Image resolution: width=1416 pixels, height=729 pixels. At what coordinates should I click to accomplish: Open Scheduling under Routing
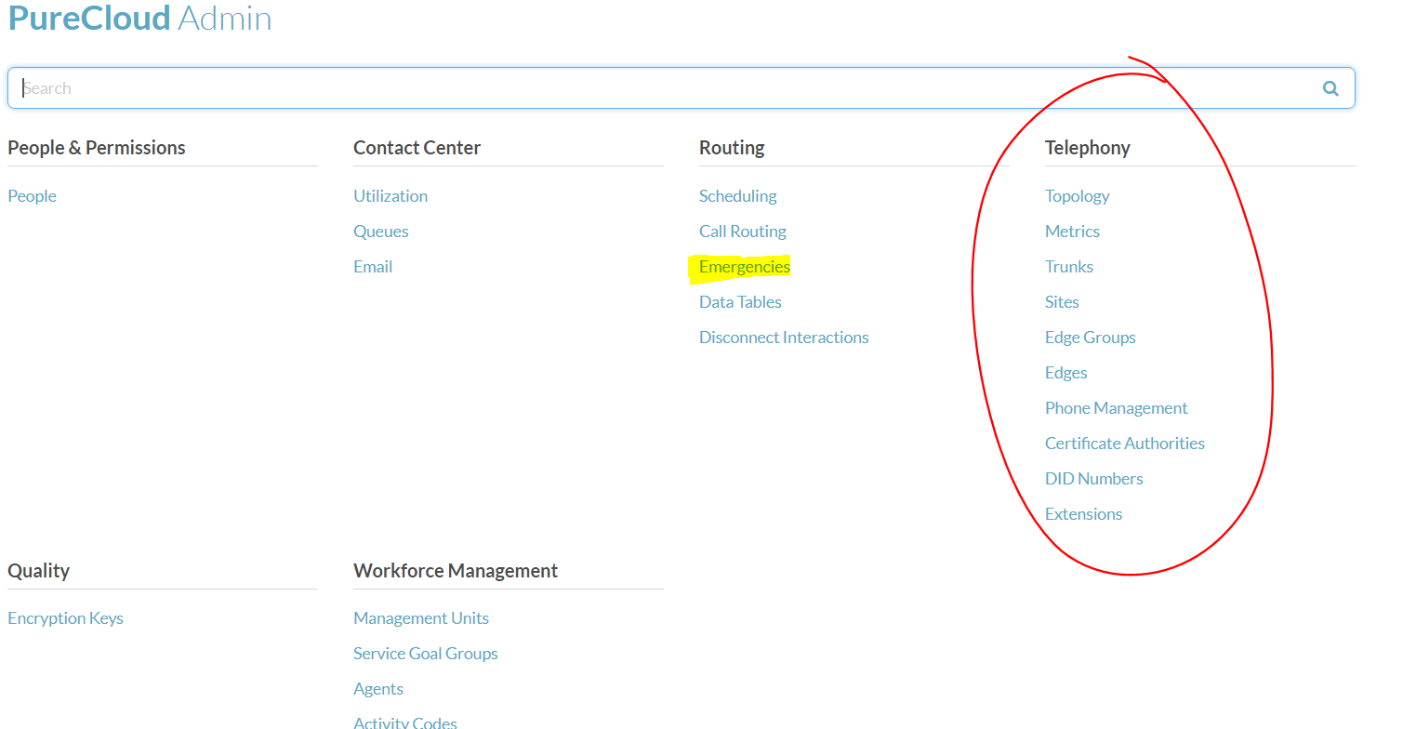point(738,196)
